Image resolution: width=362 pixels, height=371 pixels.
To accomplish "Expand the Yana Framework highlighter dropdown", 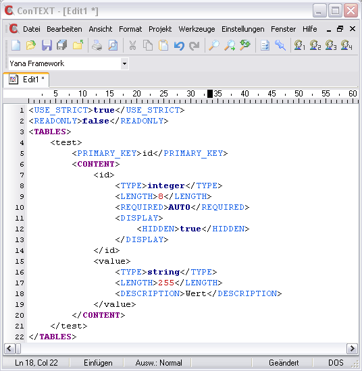I will click(124, 63).
